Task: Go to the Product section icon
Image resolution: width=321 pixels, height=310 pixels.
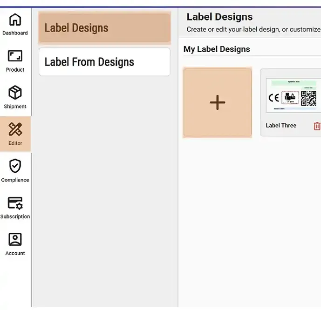Action: tap(15, 56)
